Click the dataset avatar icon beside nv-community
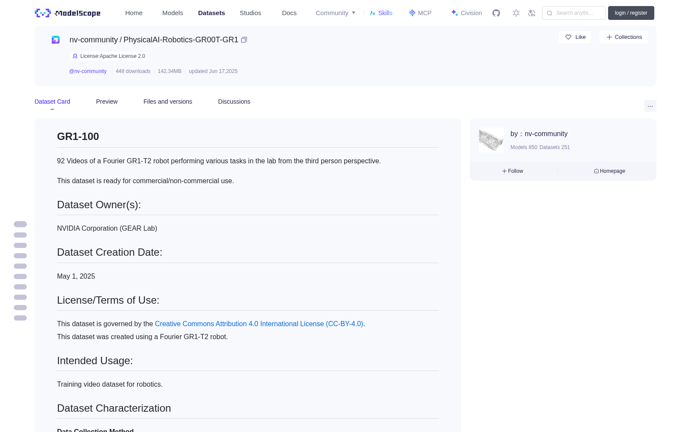 click(x=56, y=40)
